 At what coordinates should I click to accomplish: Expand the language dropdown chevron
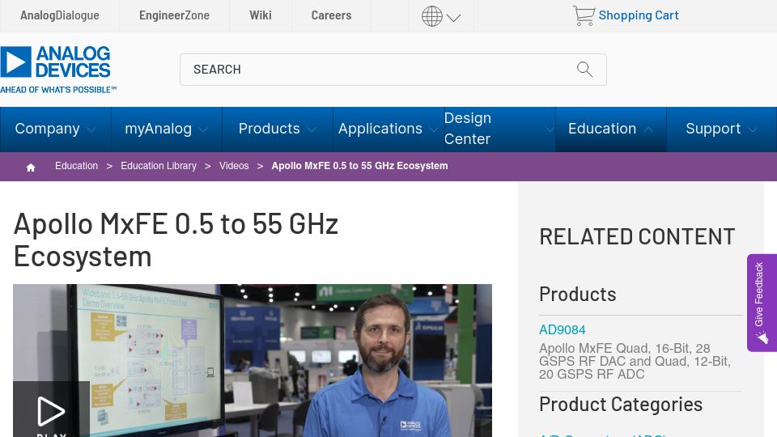453,19
